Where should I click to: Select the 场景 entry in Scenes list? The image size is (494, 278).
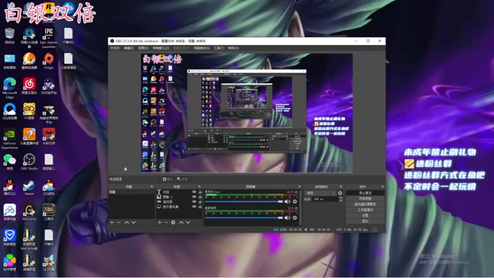coord(132,192)
